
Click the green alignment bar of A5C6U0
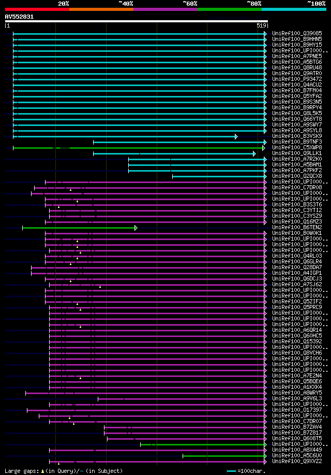click(224, 456)
